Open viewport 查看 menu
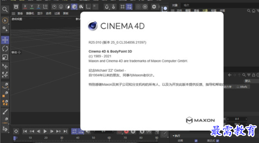This screenshot has width=259, height=143. pyautogui.click(x=20, y=13)
